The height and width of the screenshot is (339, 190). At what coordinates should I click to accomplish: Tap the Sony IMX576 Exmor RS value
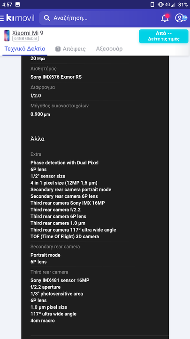(56, 77)
